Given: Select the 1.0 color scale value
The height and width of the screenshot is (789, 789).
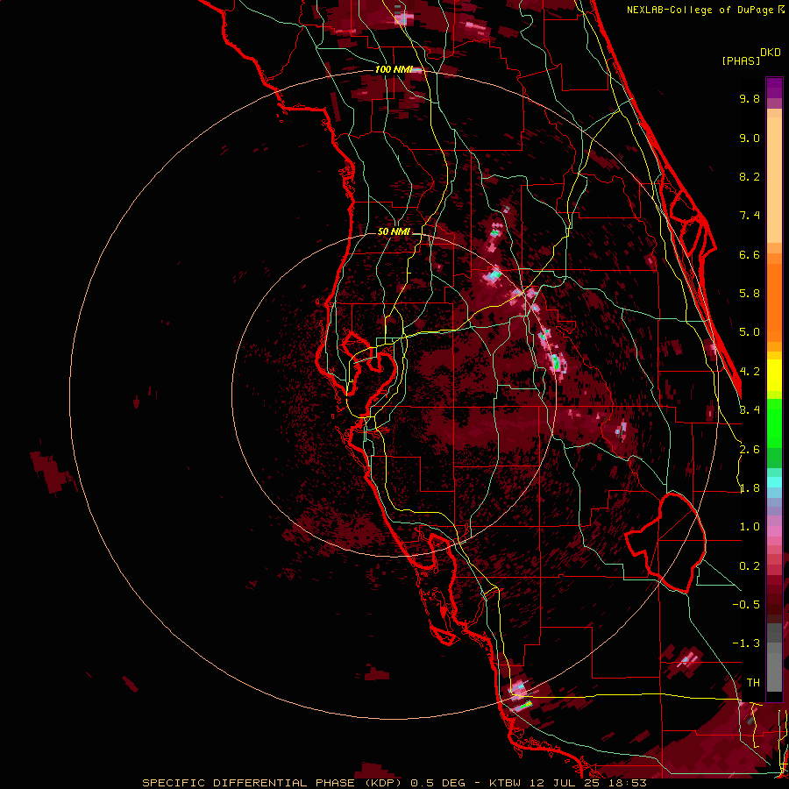Looking at the screenshot, I should pyautogui.click(x=750, y=527).
